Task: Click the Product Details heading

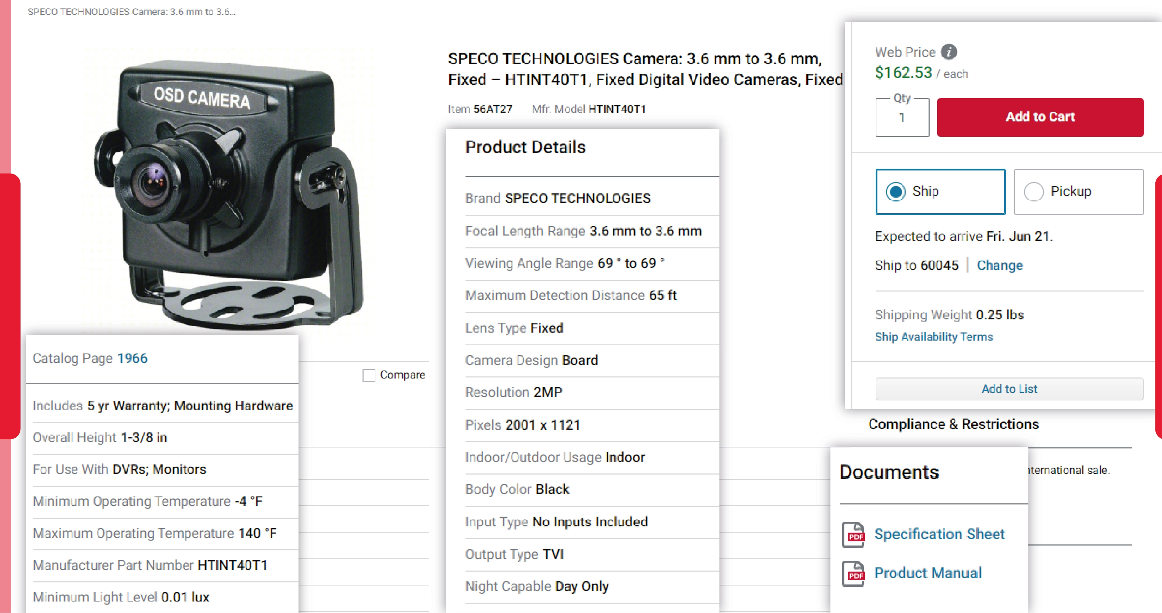Action: click(526, 146)
